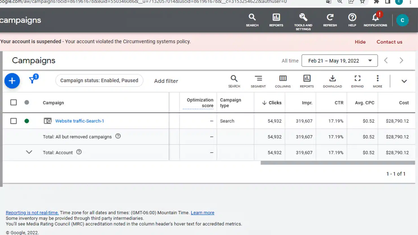Sort by Impr. column header

pyautogui.click(x=307, y=103)
